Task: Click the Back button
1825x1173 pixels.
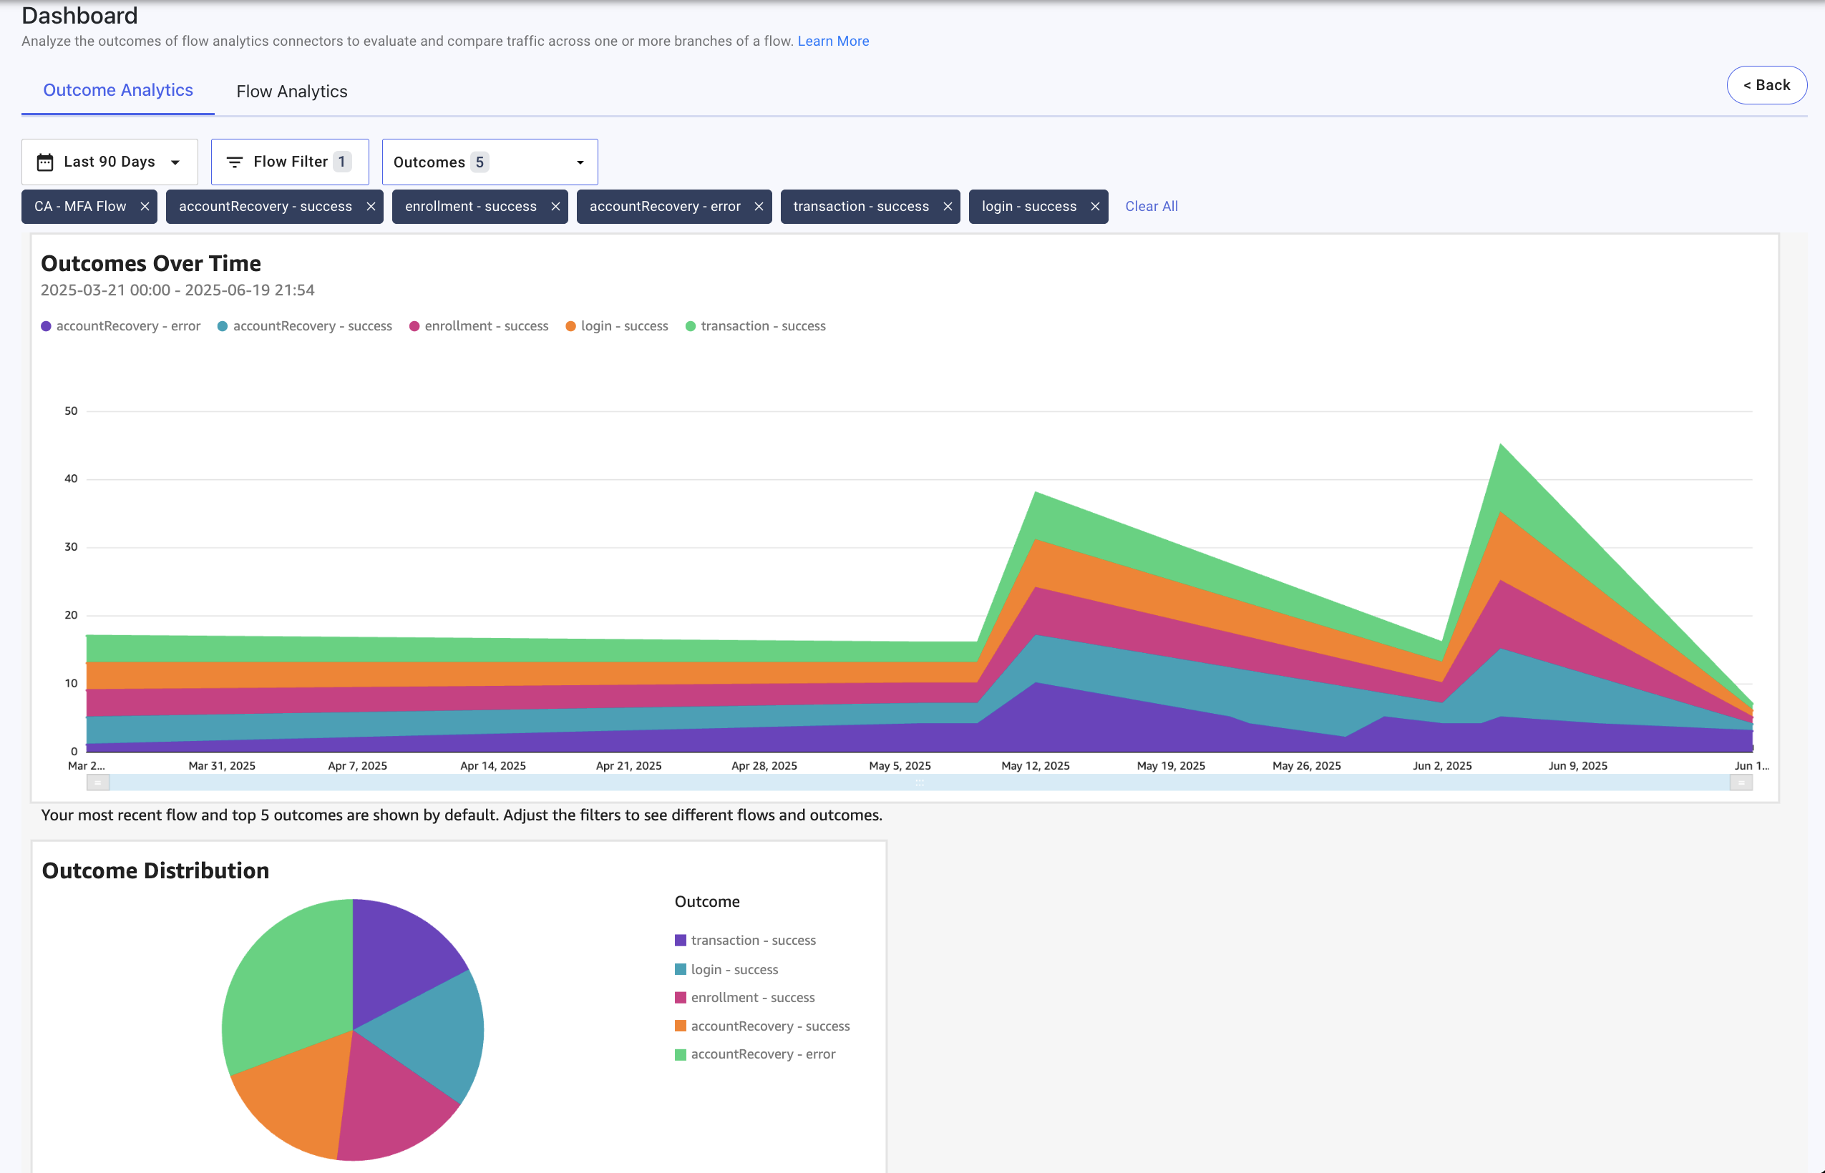Action: tap(1766, 85)
